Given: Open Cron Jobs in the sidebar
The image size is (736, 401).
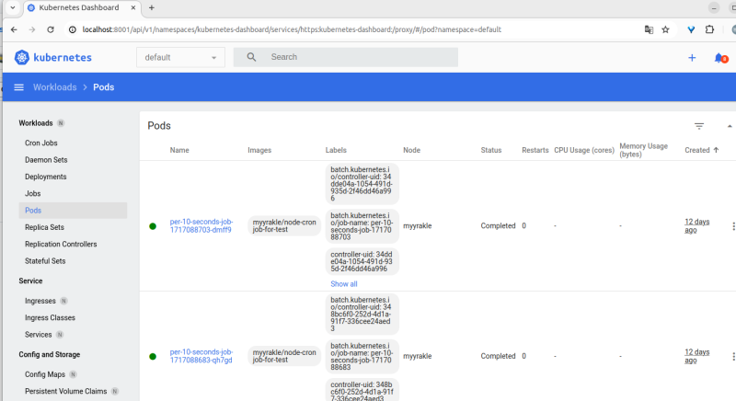Looking at the screenshot, I should click(x=41, y=143).
